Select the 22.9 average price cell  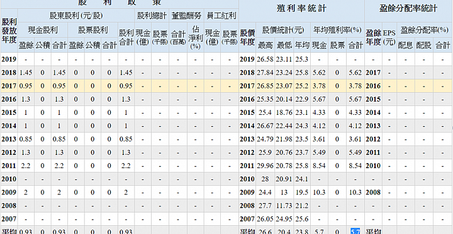pyautogui.click(x=302, y=99)
